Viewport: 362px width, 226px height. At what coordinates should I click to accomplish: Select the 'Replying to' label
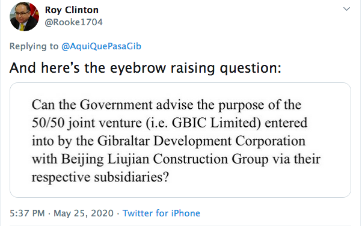click(34, 46)
